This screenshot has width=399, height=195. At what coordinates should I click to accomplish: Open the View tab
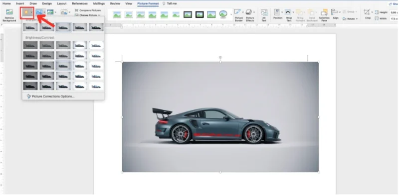pyautogui.click(x=129, y=3)
